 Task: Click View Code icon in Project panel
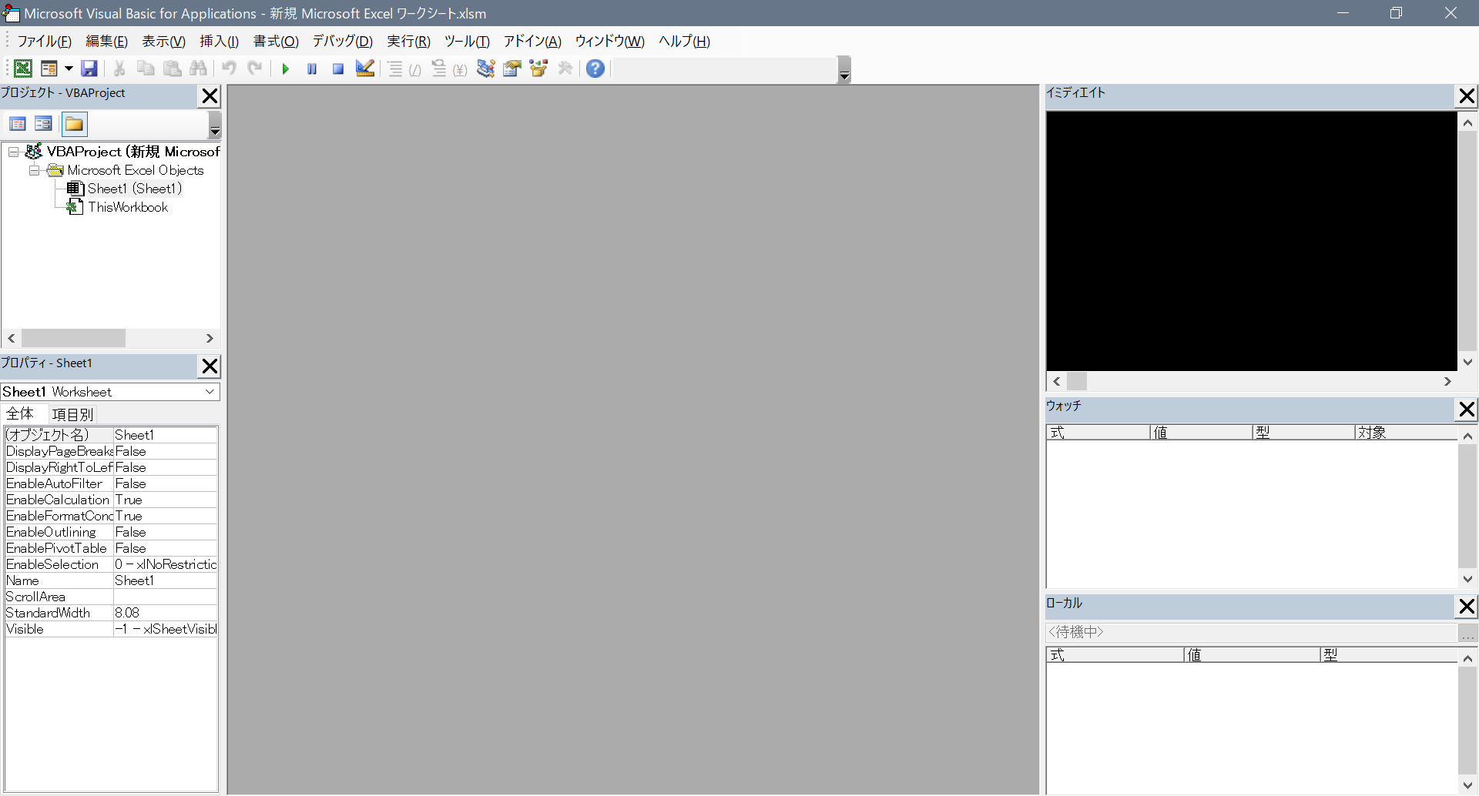point(18,124)
